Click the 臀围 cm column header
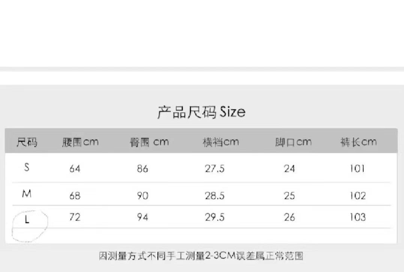The image size is (404, 272). 149,142
